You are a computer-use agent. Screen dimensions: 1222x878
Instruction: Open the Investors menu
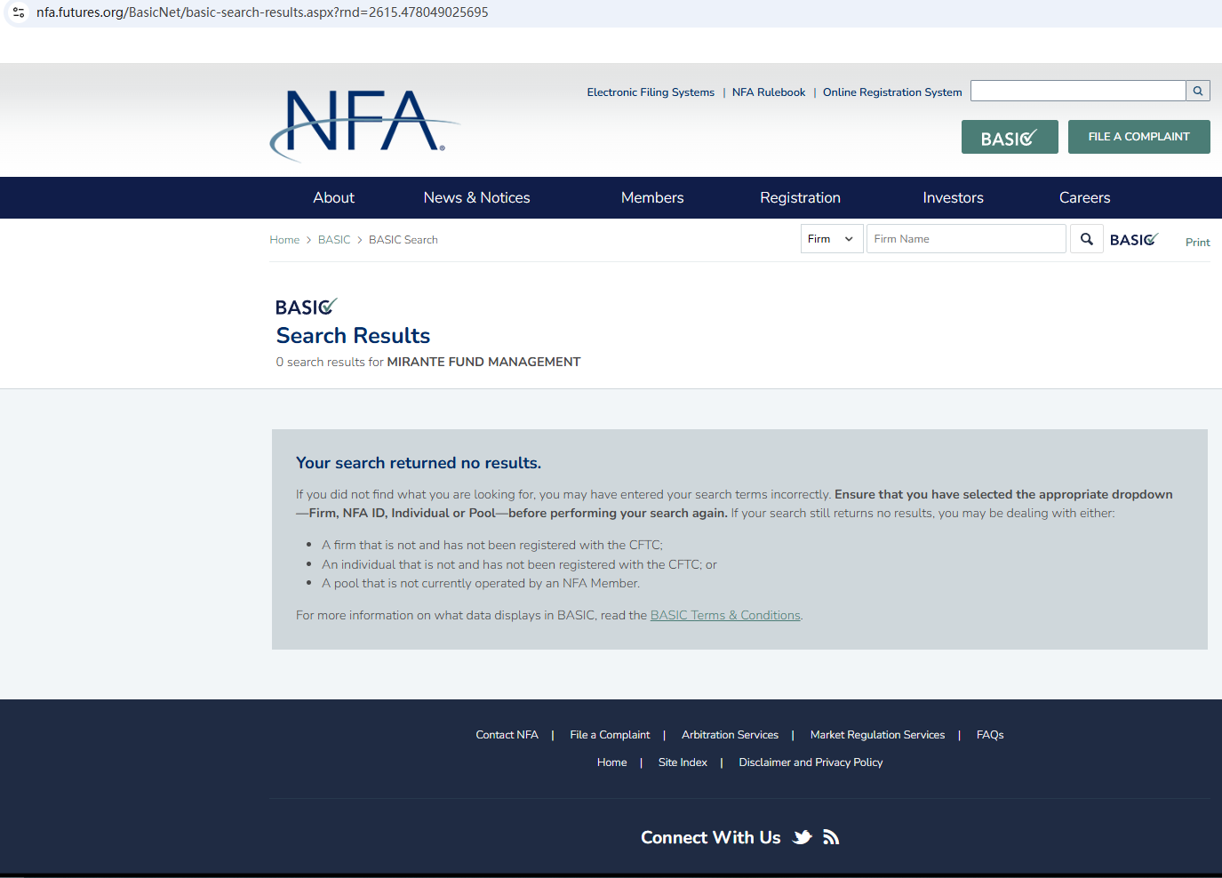point(953,198)
